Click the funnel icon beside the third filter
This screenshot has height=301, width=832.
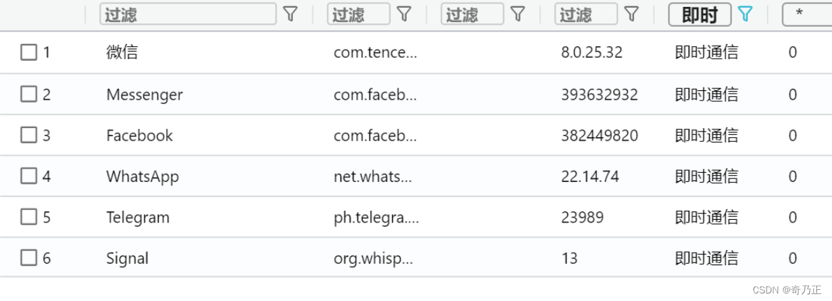pyautogui.click(x=518, y=14)
